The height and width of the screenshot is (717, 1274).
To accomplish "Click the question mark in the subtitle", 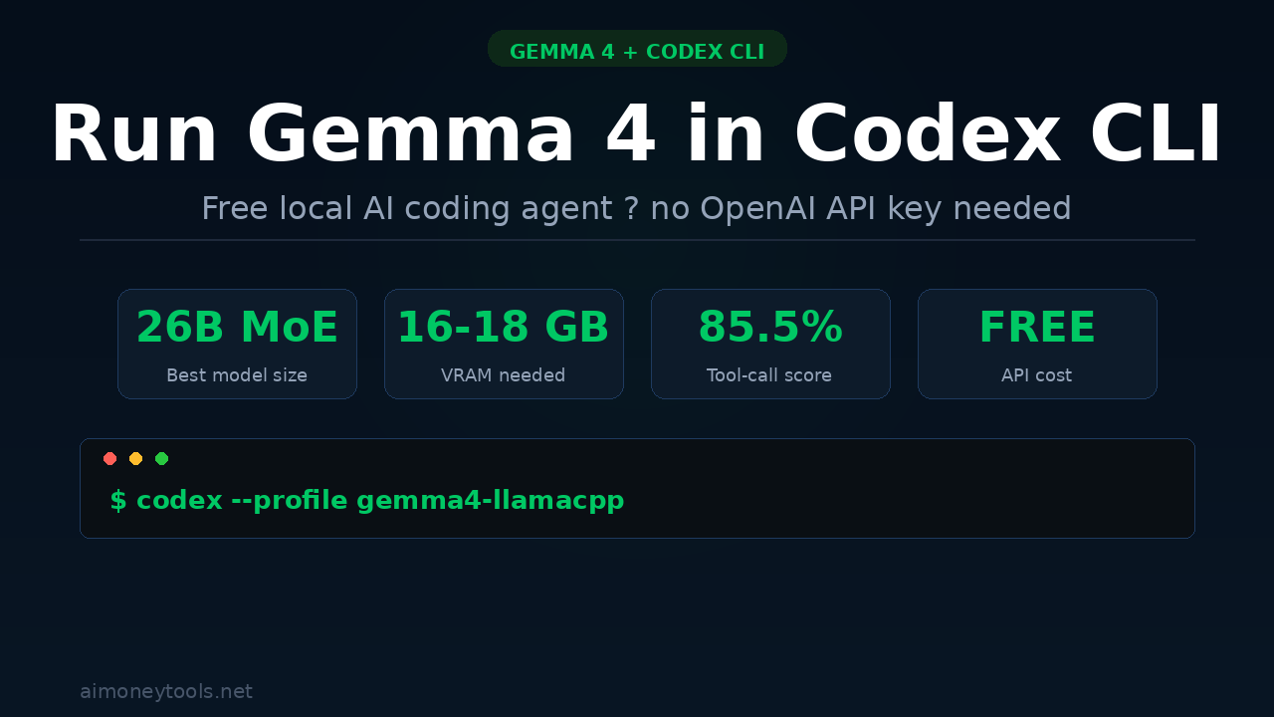I will pos(631,209).
